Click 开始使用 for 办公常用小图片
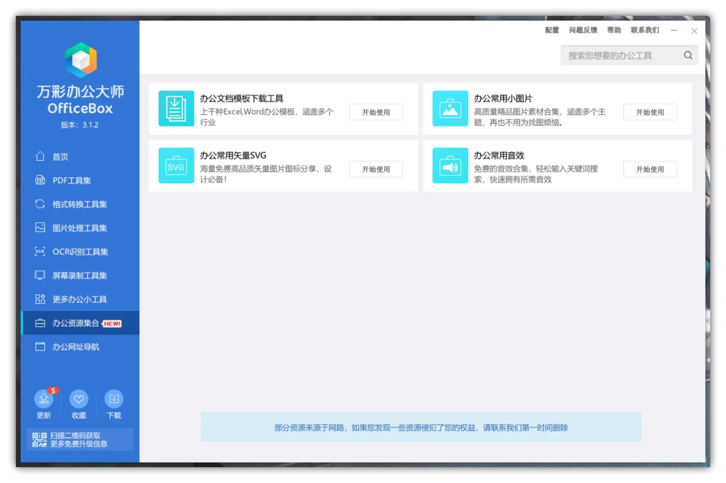The width and height of the screenshot is (726, 483). [x=650, y=112]
